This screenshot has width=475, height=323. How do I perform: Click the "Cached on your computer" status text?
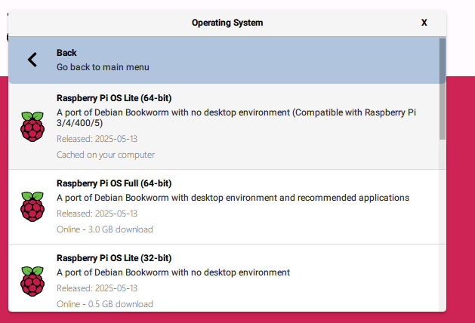coord(106,155)
